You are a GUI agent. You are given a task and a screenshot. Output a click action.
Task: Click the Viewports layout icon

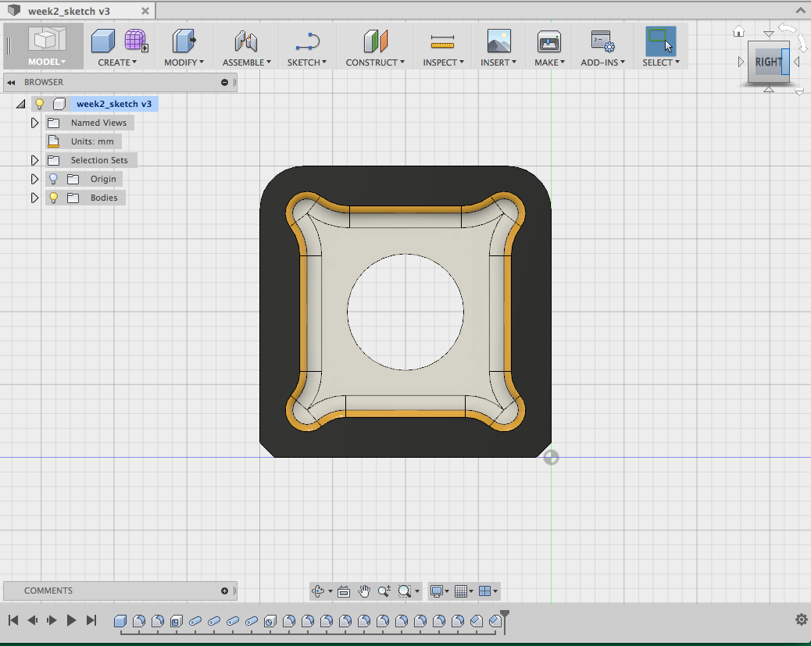484,591
